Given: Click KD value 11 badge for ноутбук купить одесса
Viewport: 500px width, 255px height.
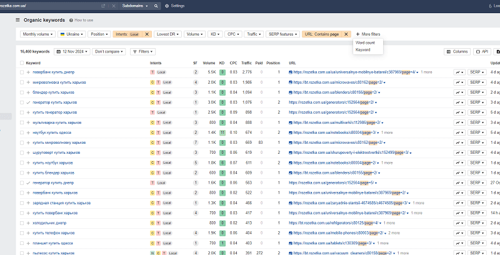Looking at the screenshot, I should click(222, 132).
